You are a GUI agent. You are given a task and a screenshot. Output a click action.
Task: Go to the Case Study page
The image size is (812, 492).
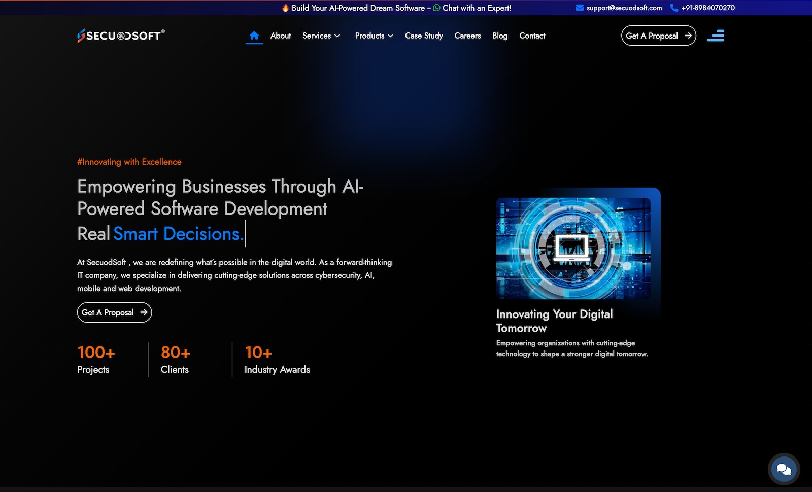[424, 36]
